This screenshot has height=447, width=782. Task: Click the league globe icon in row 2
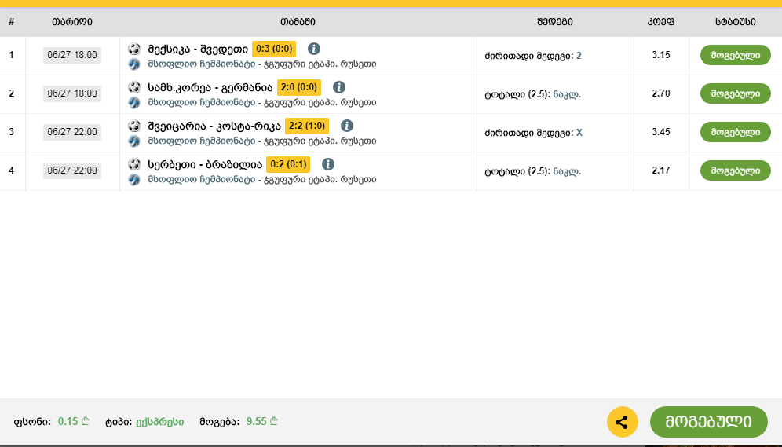pyautogui.click(x=134, y=103)
